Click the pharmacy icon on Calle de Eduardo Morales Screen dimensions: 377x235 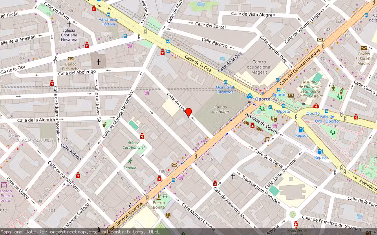tap(52, 83)
